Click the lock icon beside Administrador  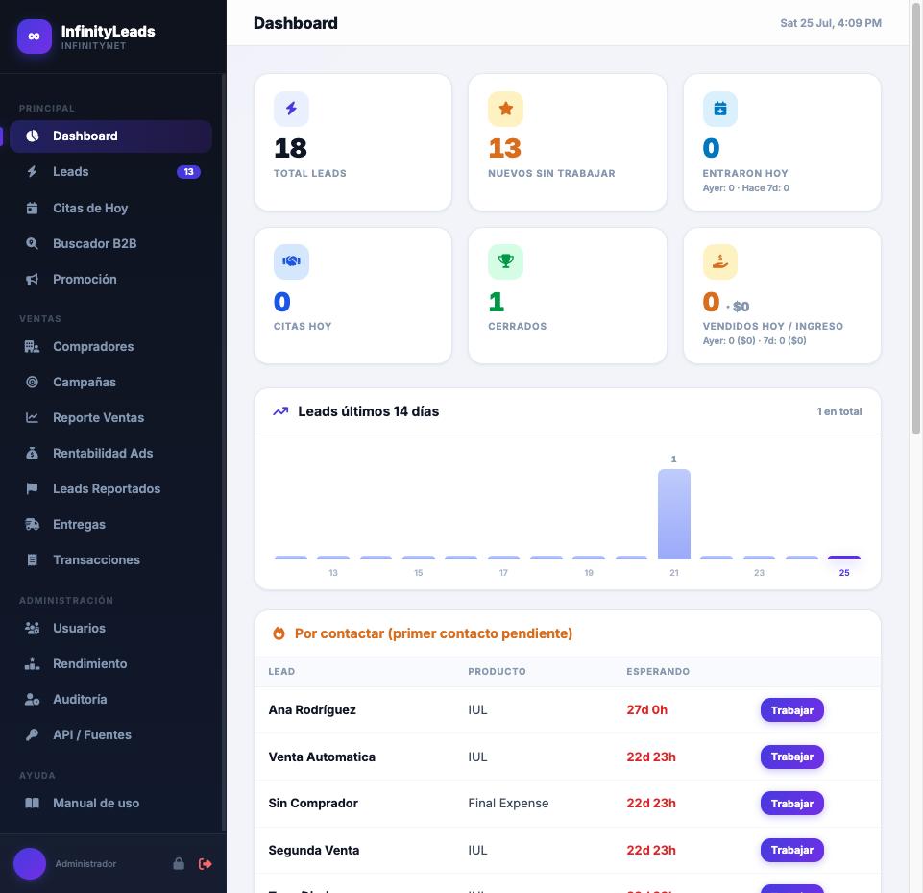pos(179,863)
